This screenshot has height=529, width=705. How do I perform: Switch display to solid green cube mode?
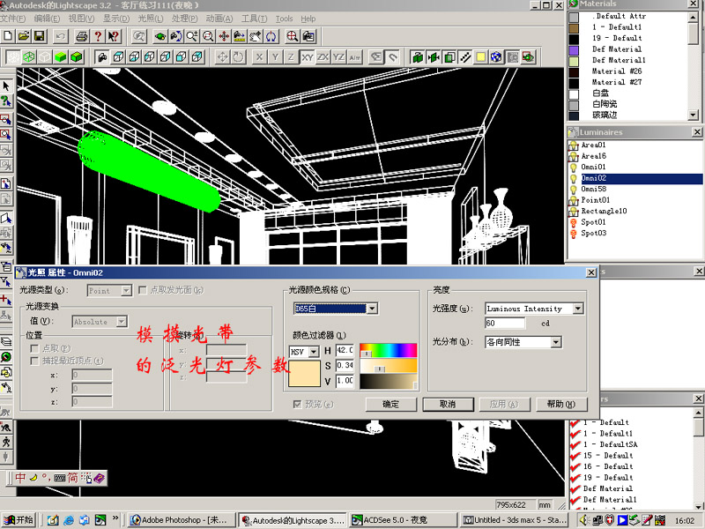coord(61,57)
